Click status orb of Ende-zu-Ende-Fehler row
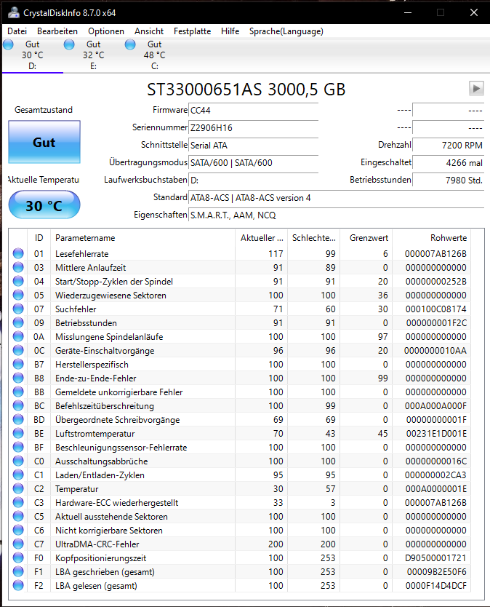490x607 pixels. (x=18, y=378)
